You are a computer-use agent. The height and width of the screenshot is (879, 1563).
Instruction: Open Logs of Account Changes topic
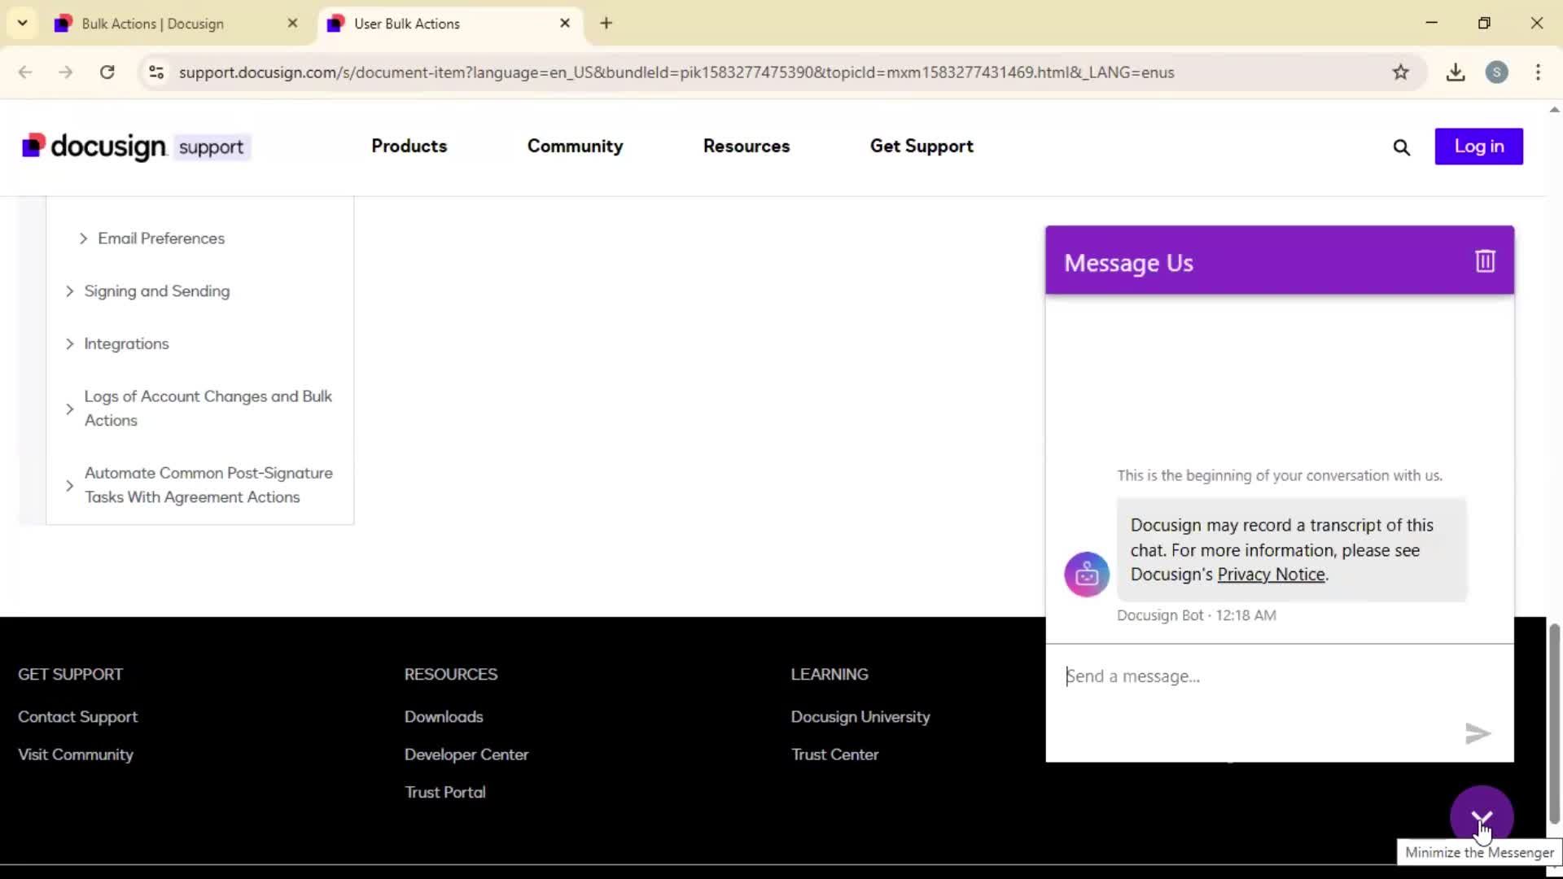click(x=208, y=409)
